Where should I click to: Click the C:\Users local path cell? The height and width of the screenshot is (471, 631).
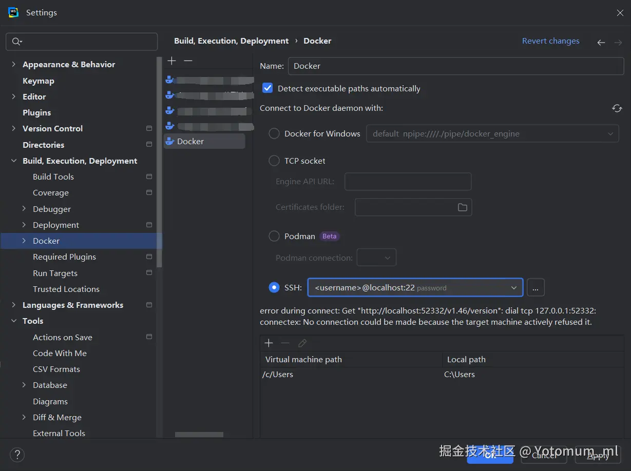[x=533, y=375]
